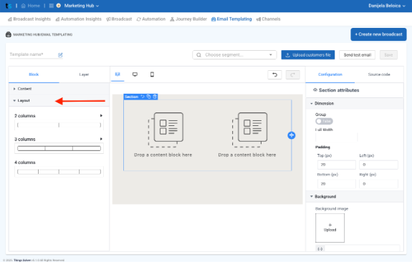Viewport: 412px width, 262px height.
Task: Expand the 2 columns arrow
Action: 101,115
